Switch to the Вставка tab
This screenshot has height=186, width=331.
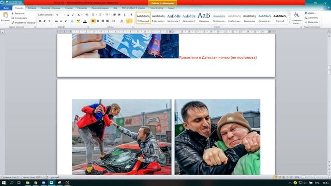point(32,8)
